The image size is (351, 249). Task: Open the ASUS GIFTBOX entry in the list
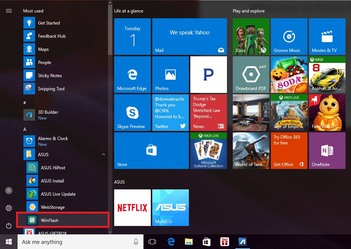pos(65,232)
